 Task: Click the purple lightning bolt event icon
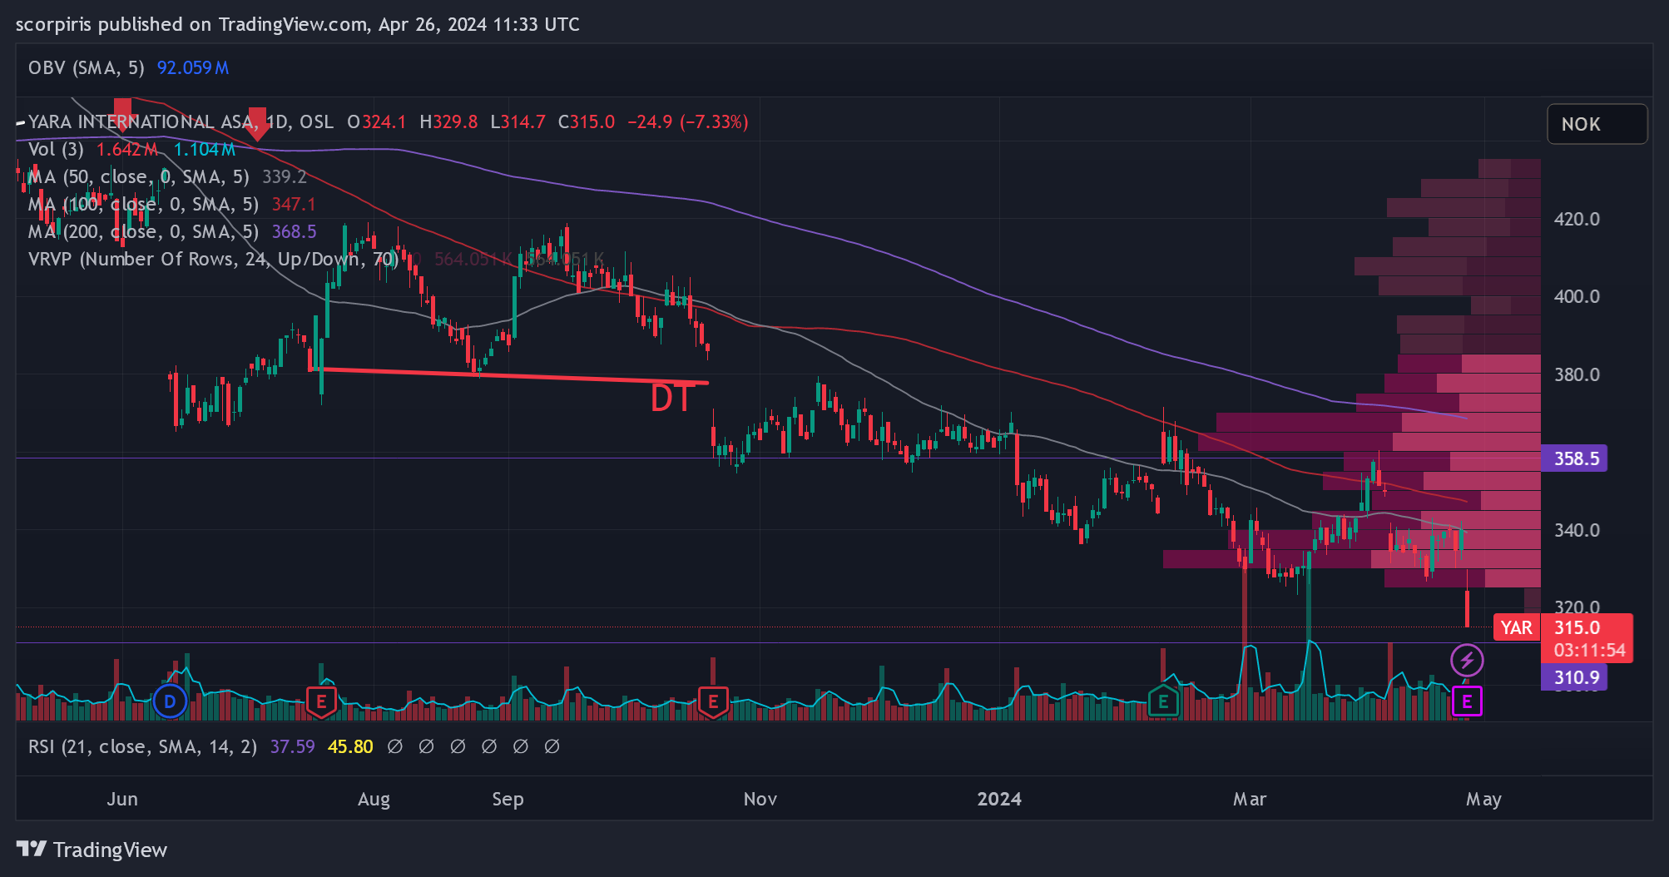(x=1467, y=661)
